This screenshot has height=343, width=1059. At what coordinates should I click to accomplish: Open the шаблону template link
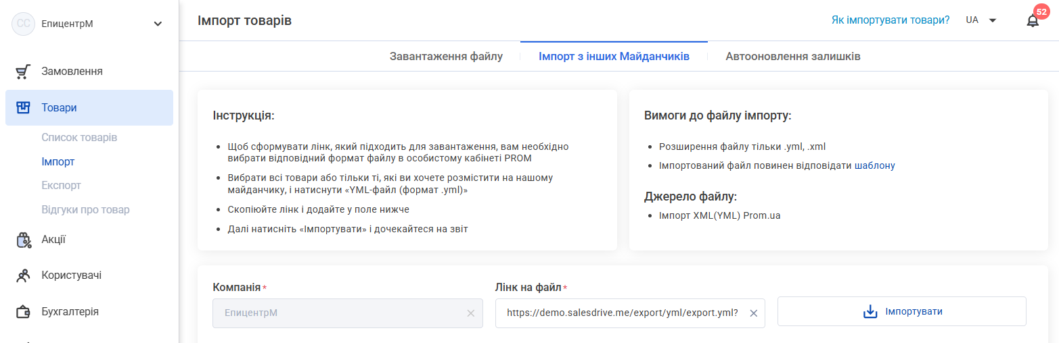click(874, 165)
